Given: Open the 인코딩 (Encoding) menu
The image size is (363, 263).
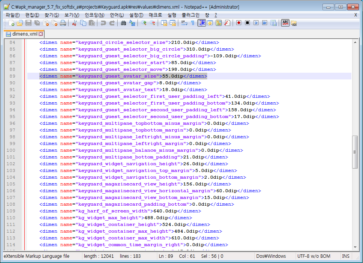Looking at the screenshot, I should point(94,15).
